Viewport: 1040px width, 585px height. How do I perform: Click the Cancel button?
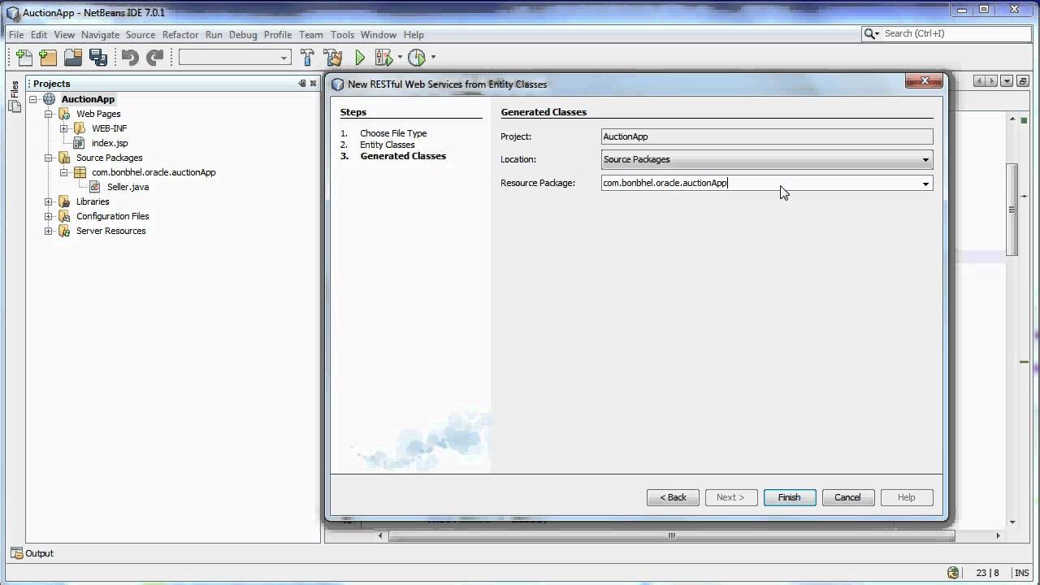pos(847,497)
